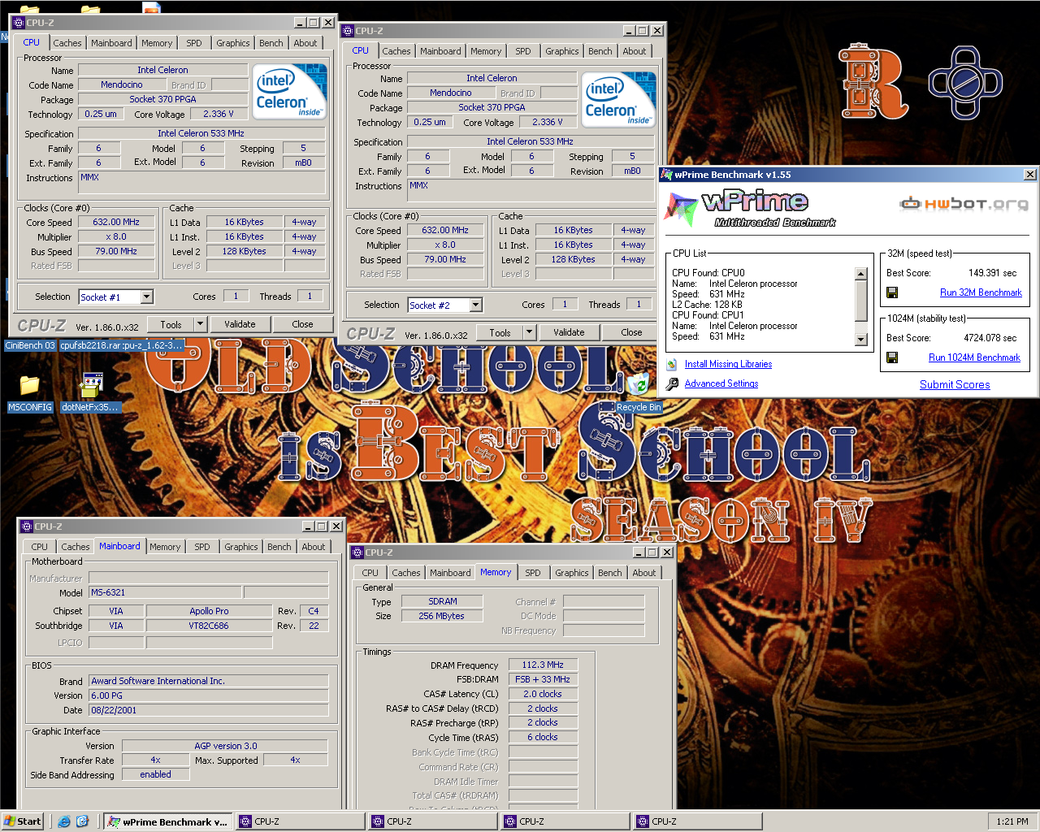Open Memory tab in Socket #1 CPU-Z window

157,43
